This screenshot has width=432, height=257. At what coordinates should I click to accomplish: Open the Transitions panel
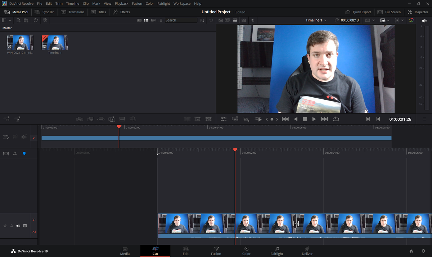click(73, 11)
